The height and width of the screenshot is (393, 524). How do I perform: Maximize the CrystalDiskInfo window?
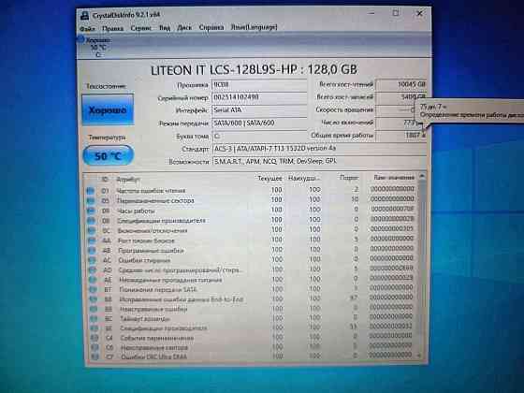tap(396, 13)
